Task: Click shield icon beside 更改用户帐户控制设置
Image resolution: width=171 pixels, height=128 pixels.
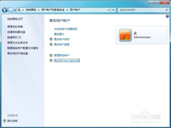Action: [51, 60]
